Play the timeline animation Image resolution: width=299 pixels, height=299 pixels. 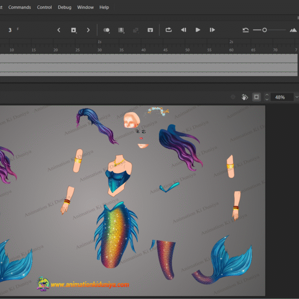point(198,30)
